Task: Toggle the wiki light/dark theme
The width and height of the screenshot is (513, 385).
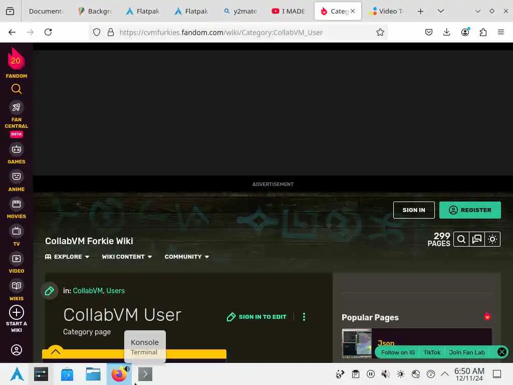Action: 492,239
